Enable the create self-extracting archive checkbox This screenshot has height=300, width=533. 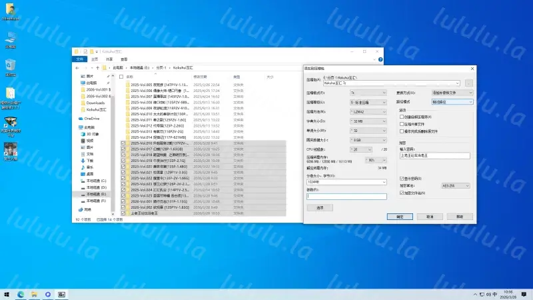tap(402, 117)
